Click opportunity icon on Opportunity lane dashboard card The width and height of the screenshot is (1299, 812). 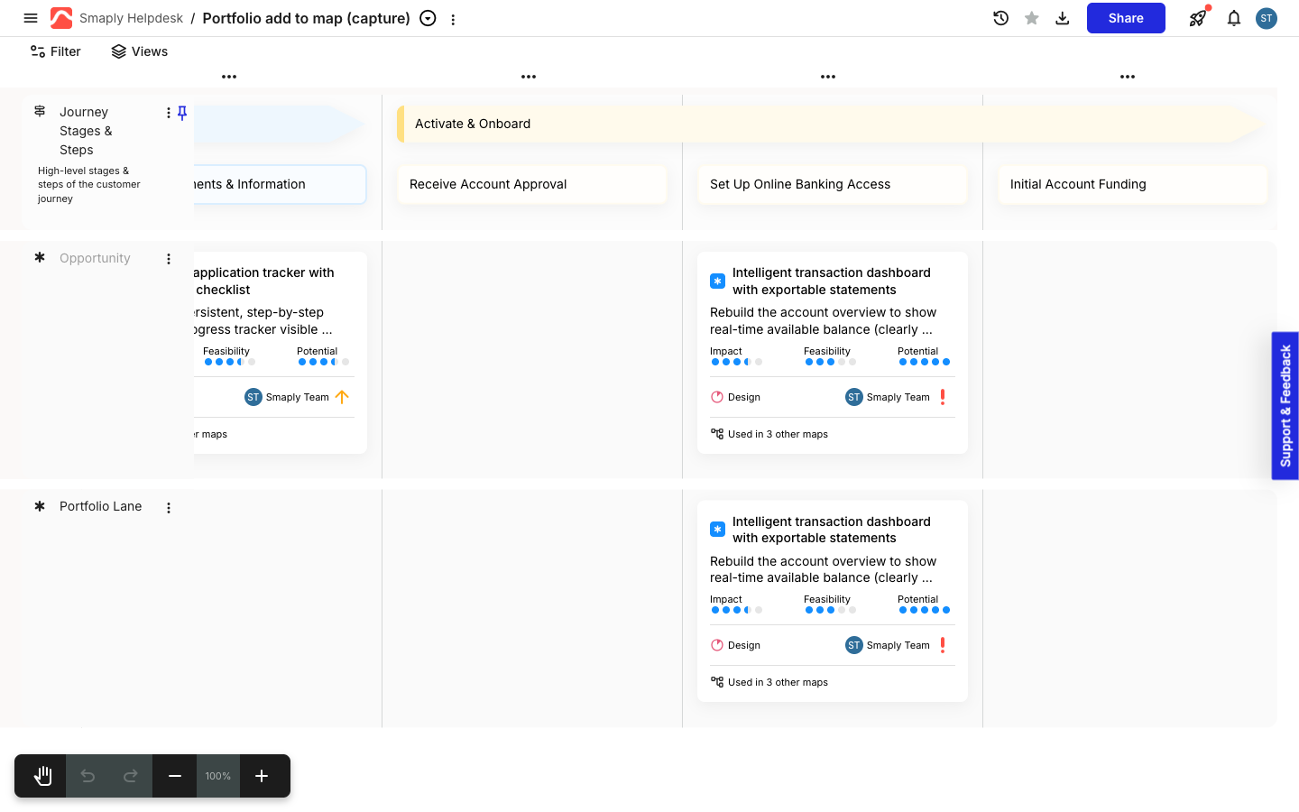click(x=717, y=281)
